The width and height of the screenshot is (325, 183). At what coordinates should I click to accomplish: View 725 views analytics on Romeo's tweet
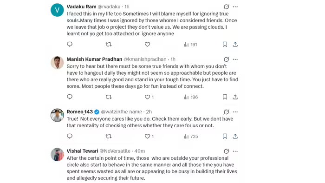pos(191,137)
